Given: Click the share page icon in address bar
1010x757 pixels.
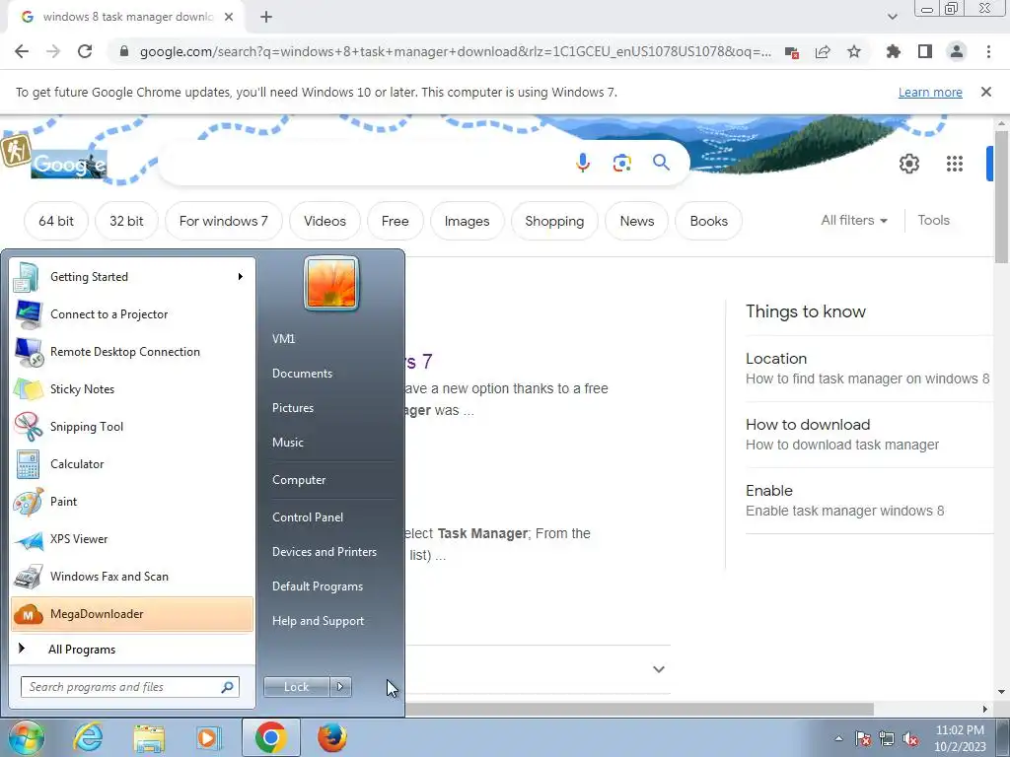Looking at the screenshot, I should point(823,52).
